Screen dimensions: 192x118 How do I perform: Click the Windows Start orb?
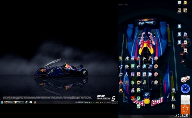click(2, 102)
